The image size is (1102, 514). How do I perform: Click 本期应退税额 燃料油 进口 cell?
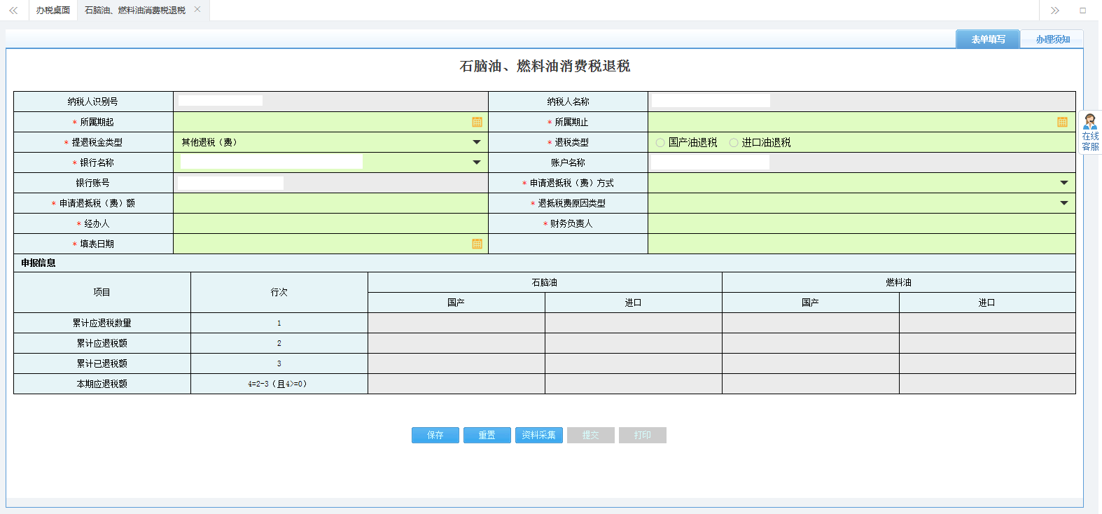987,384
